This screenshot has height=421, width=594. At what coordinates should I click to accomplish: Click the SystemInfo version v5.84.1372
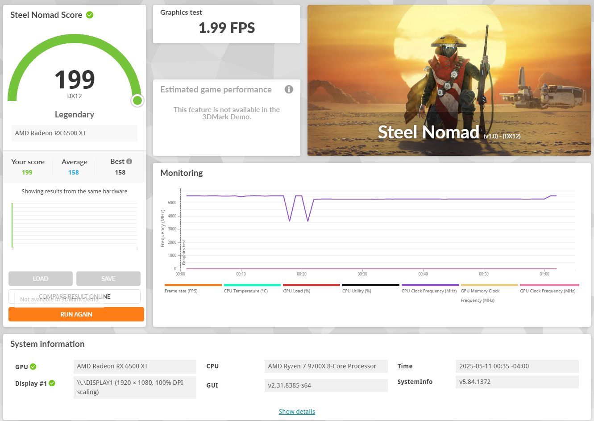(517, 382)
